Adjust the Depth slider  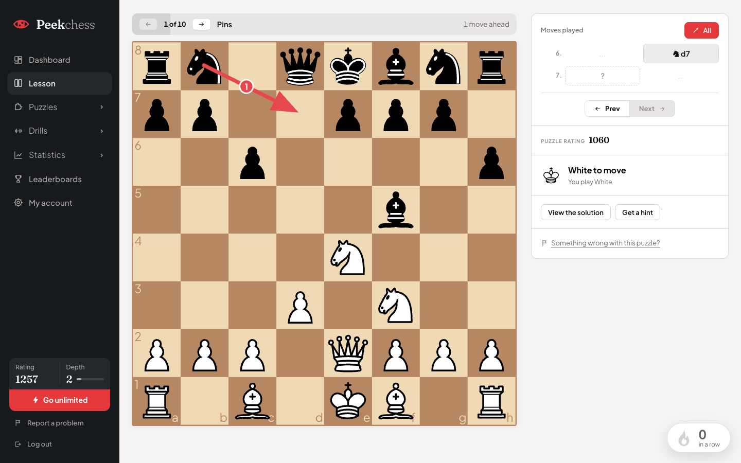click(90, 379)
